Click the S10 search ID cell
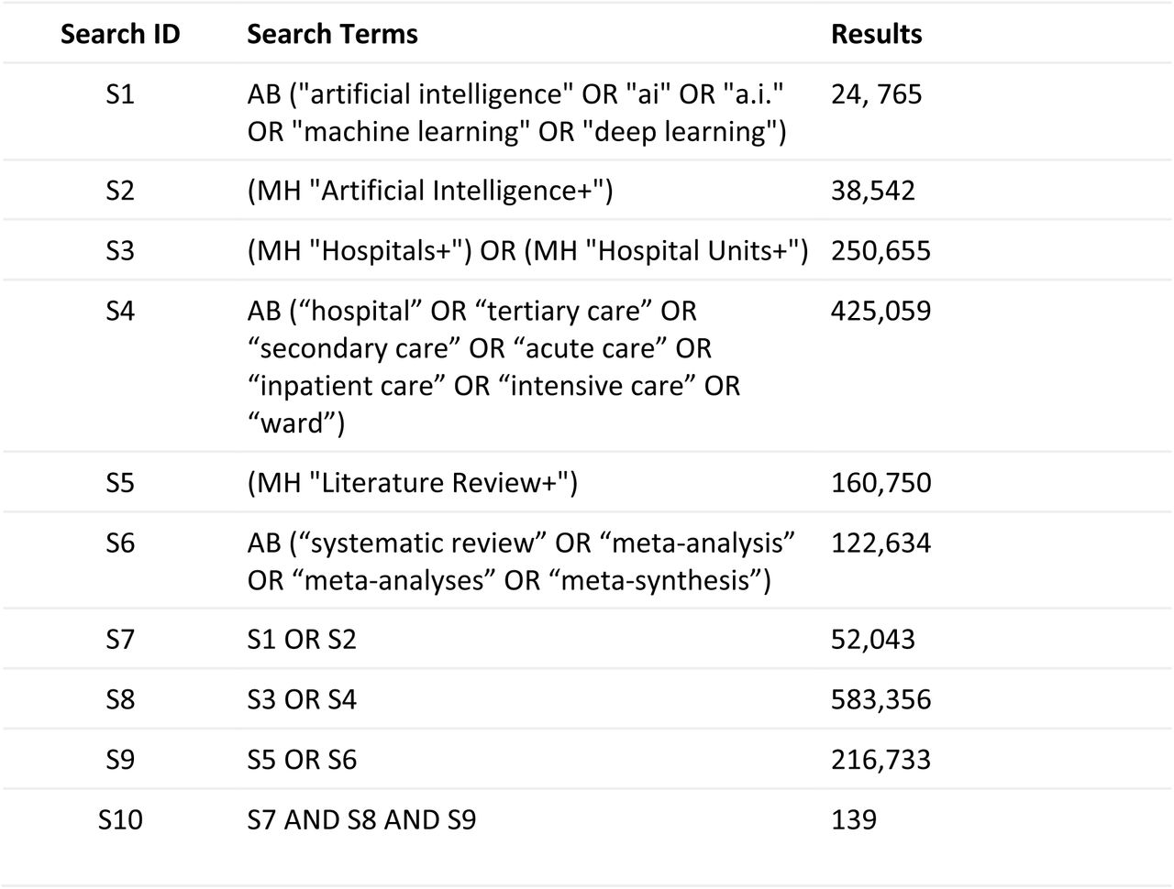The height and width of the screenshot is (889, 1174). (120, 819)
